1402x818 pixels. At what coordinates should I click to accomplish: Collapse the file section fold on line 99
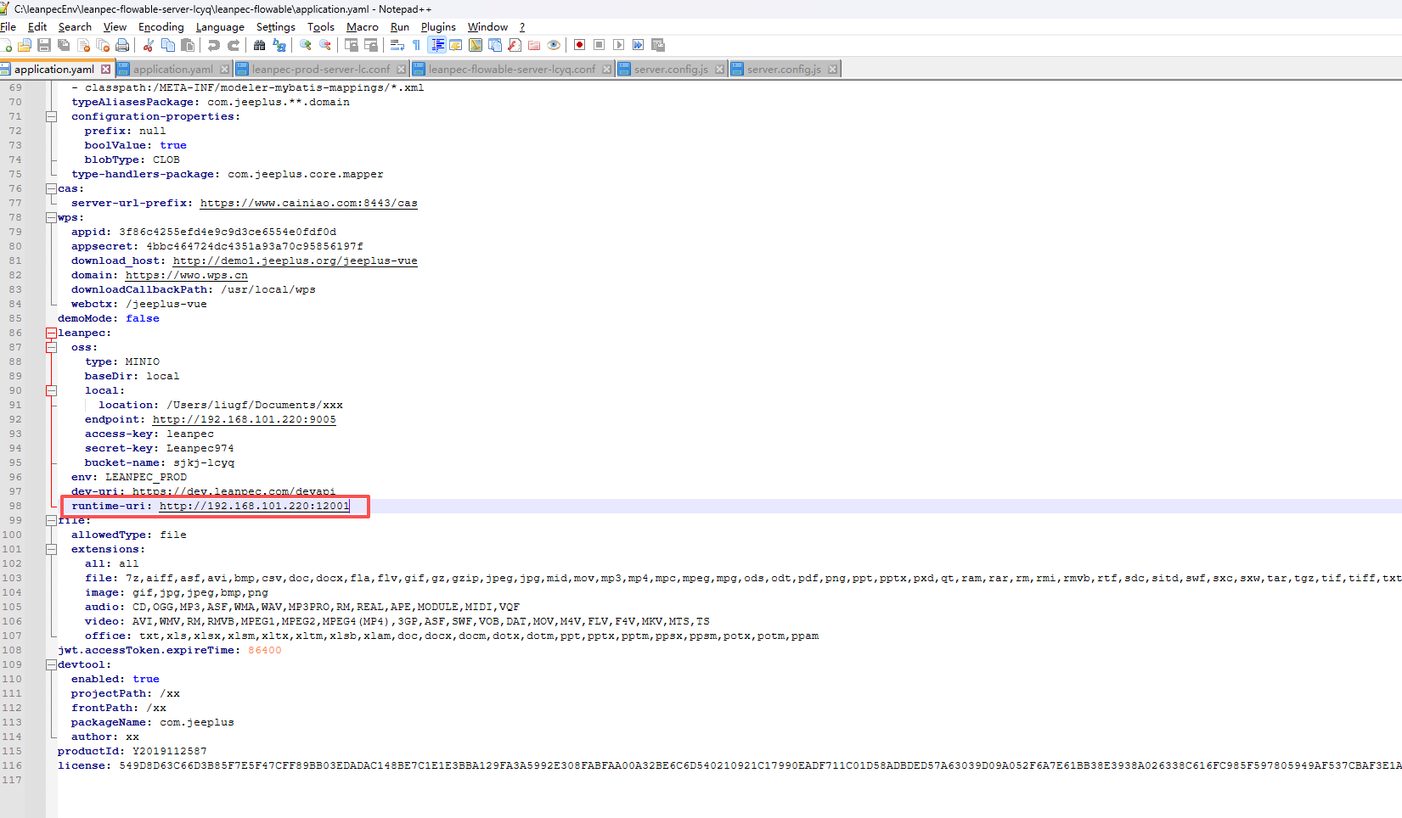click(x=52, y=520)
